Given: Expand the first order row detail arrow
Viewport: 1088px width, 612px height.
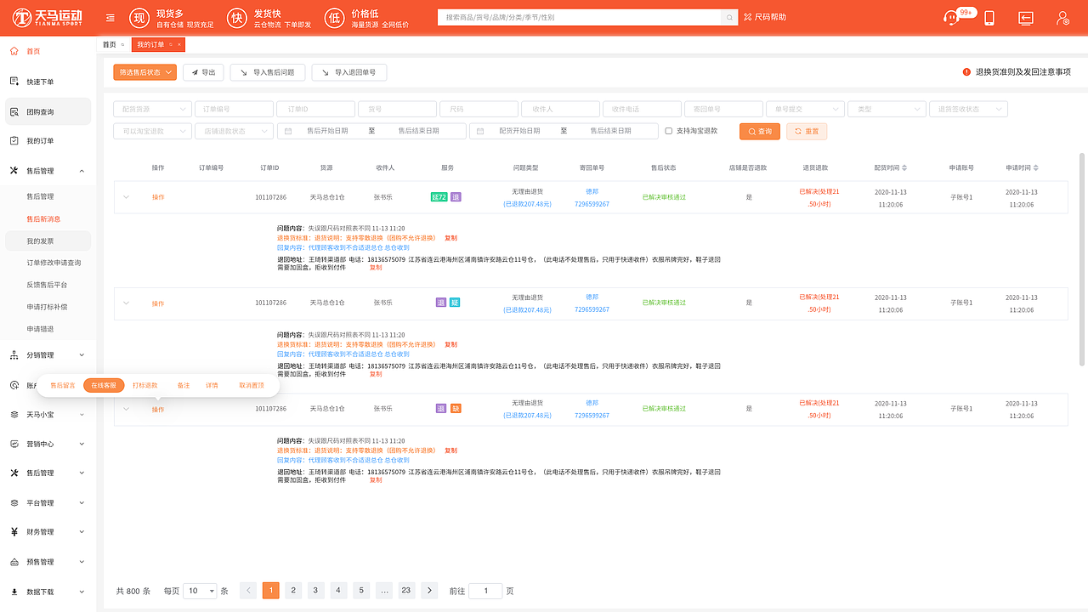Looking at the screenshot, I should click(126, 196).
